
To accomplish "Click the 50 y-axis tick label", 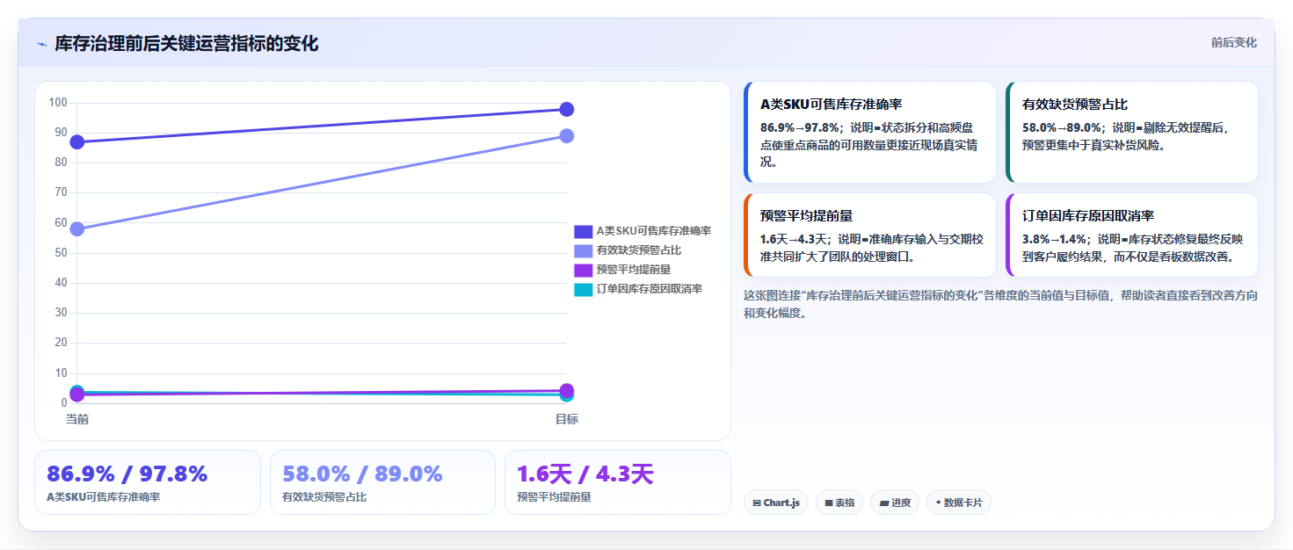I will 61,253.
